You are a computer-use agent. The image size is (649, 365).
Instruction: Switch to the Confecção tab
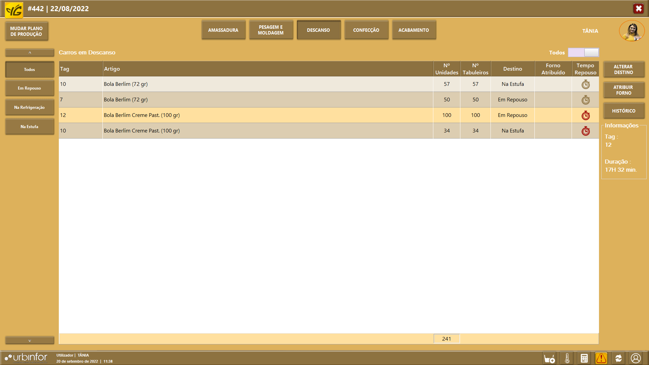pyautogui.click(x=366, y=30)
